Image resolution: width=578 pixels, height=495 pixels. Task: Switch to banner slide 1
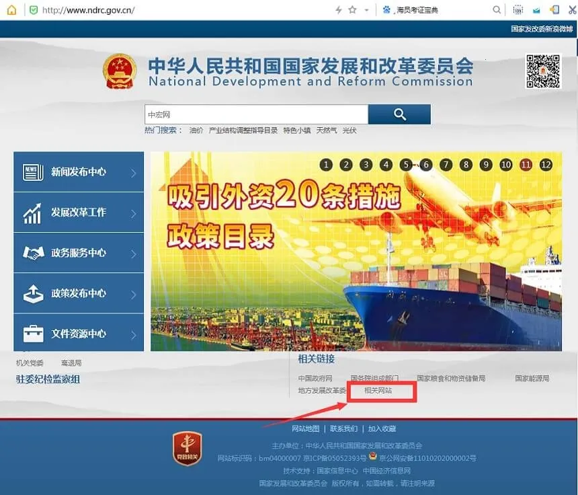tap(326, 165)
